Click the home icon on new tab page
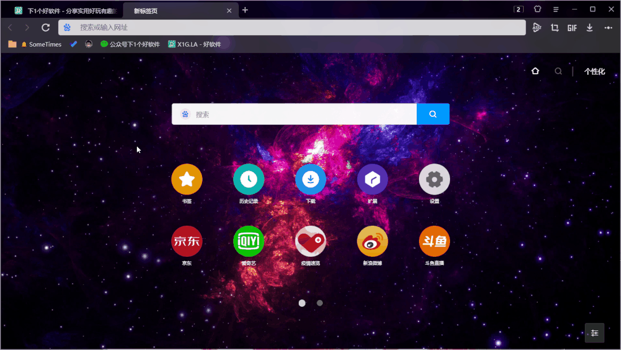Screen dimensions: 621x350 [535, 71]
